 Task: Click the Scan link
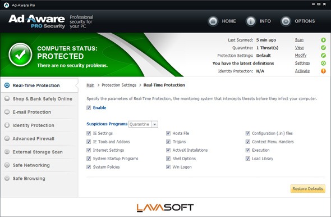[x=299, y=40]
